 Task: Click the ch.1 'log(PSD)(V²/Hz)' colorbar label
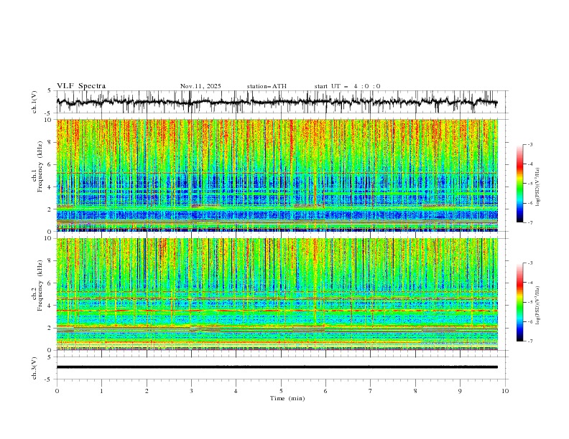[538, 187]
